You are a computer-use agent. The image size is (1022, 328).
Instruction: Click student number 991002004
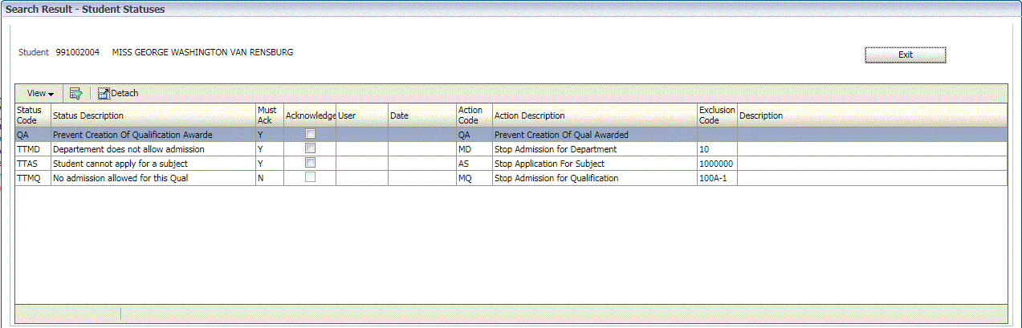78,52
